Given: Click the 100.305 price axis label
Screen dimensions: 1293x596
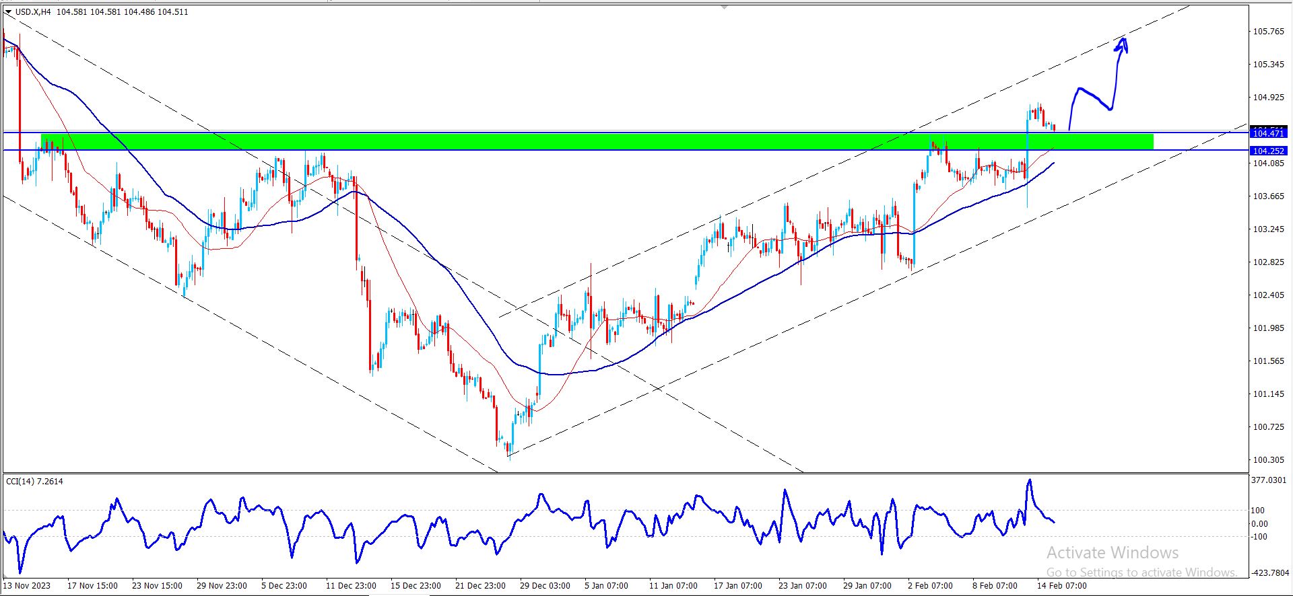Looking at the screenshot, I should 1269,460.
